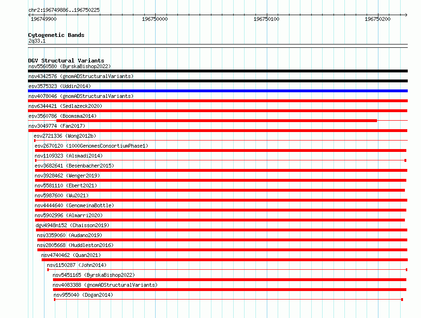The width and height of the screenshot is (421, 318).
Task: Select the nsv4342576 gnomADStructuralVariants label
Action: click(81, 76)
